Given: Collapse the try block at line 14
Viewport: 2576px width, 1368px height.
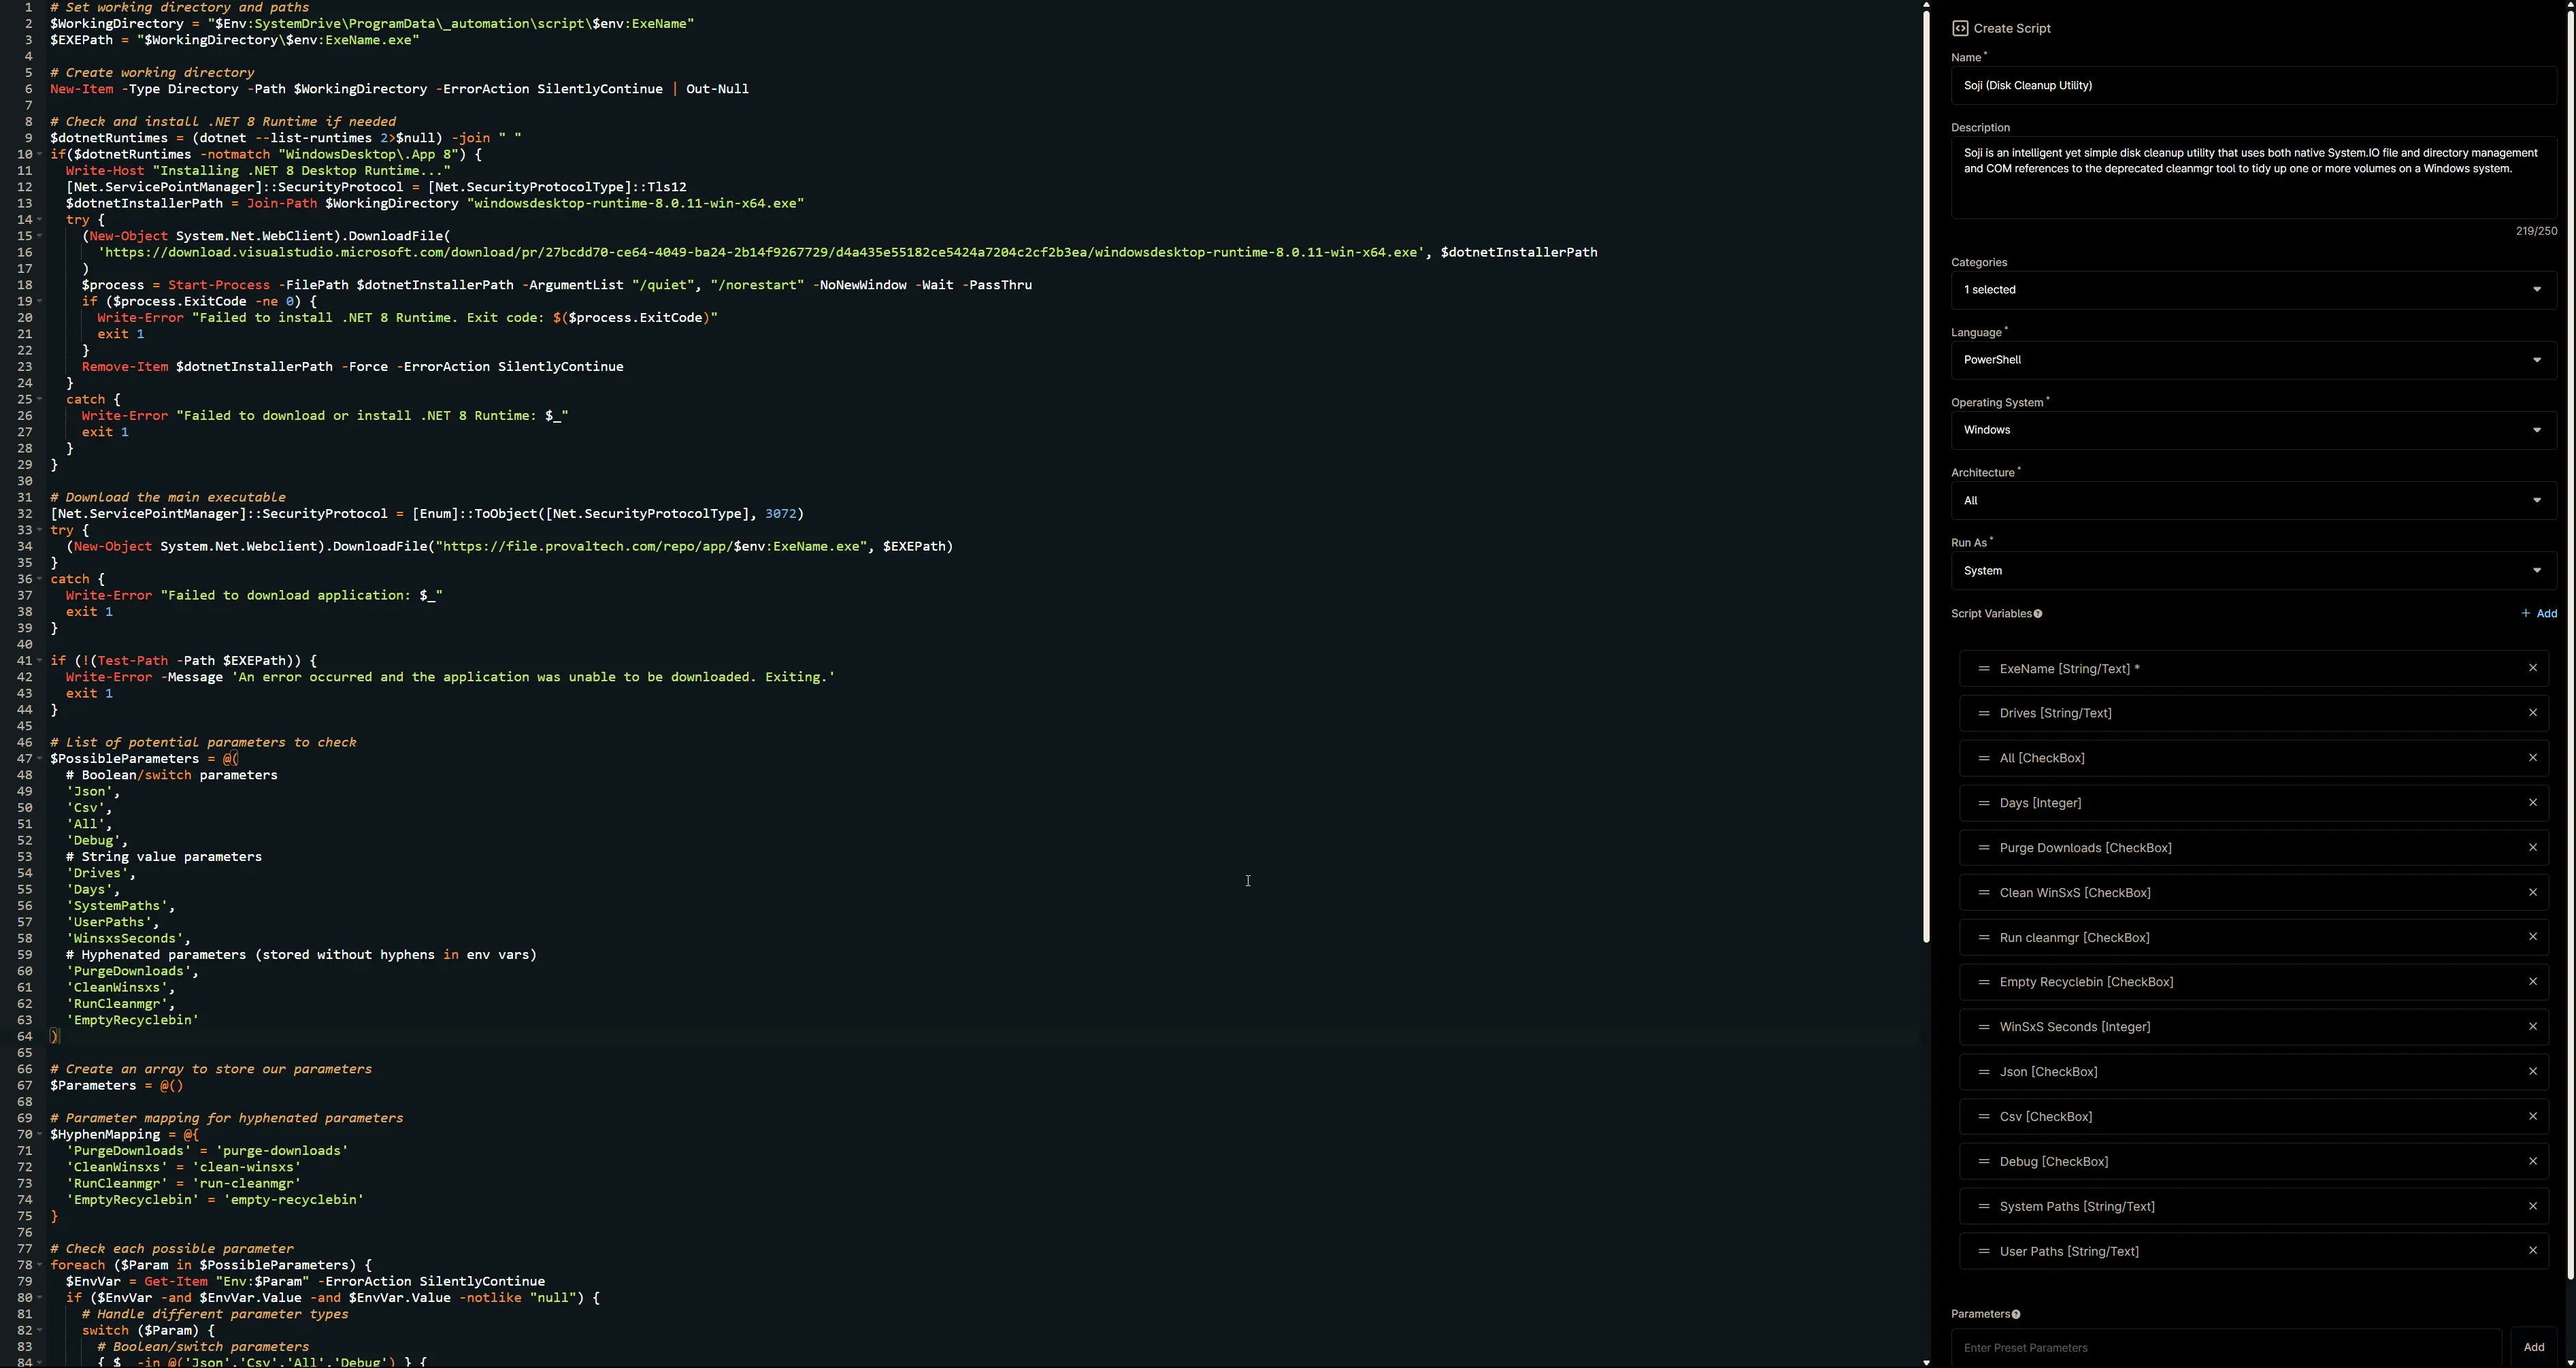Looking at the screenshot, I should (40, 220).
